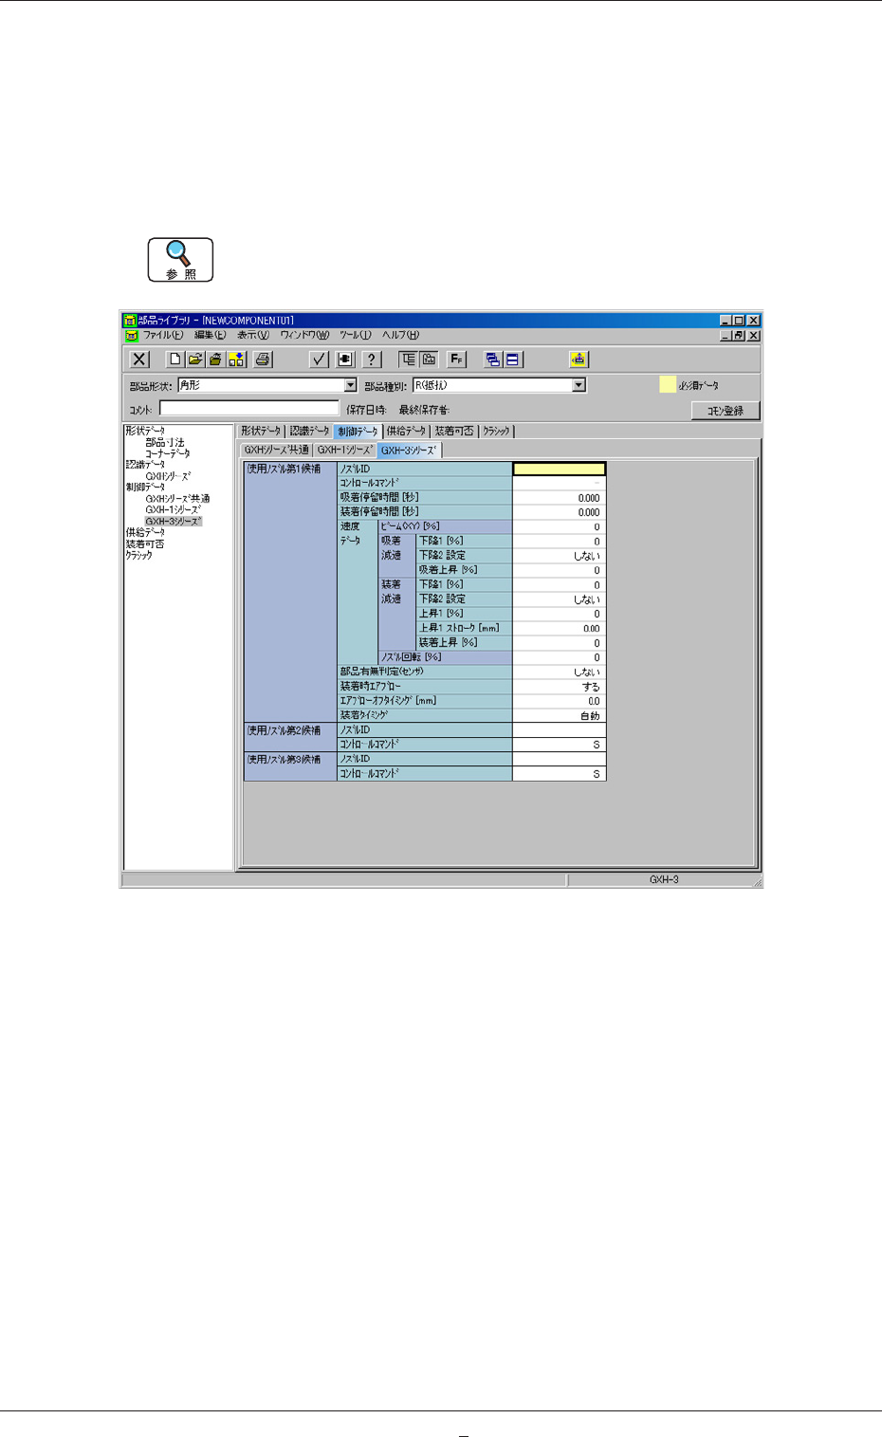
Task: Print using the printer icon
Action: 263,359
